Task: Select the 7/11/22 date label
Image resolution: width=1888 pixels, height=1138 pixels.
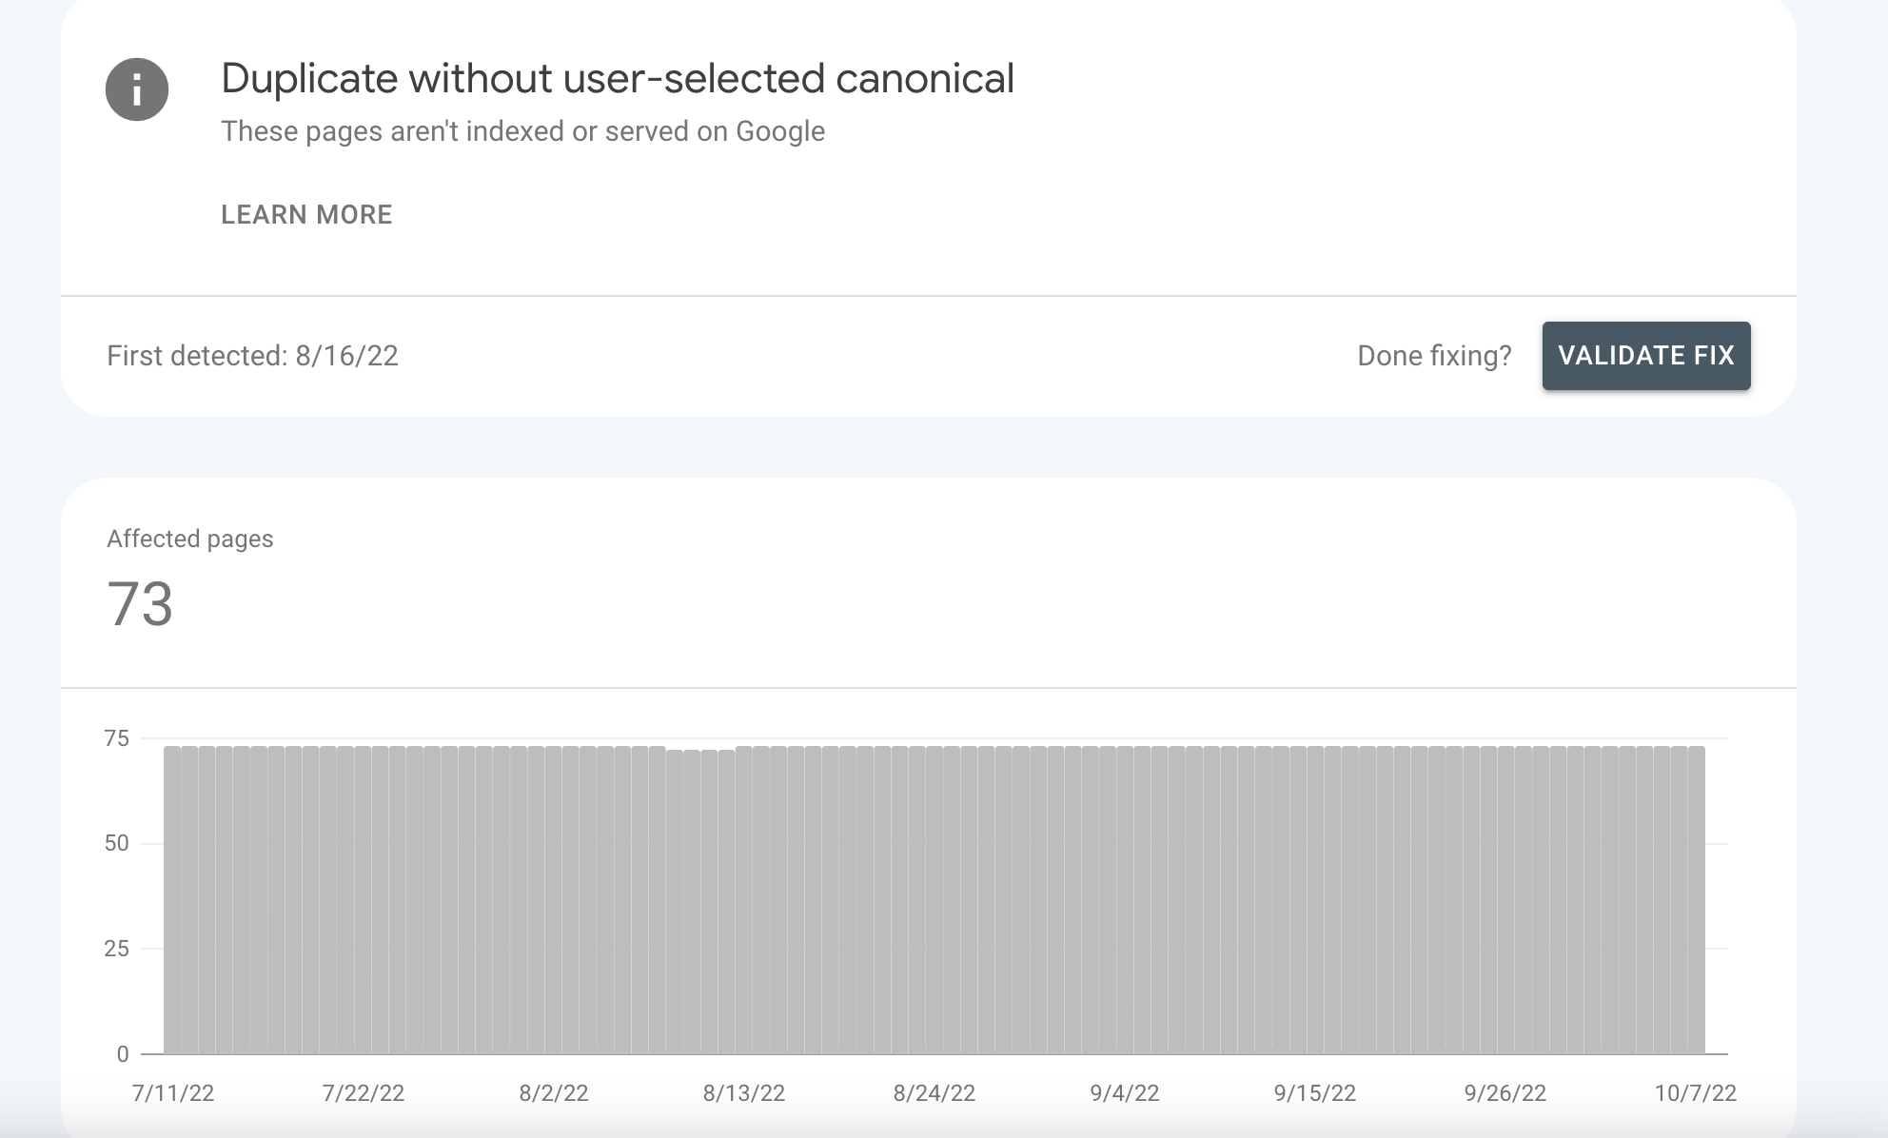Action: 173,1093
